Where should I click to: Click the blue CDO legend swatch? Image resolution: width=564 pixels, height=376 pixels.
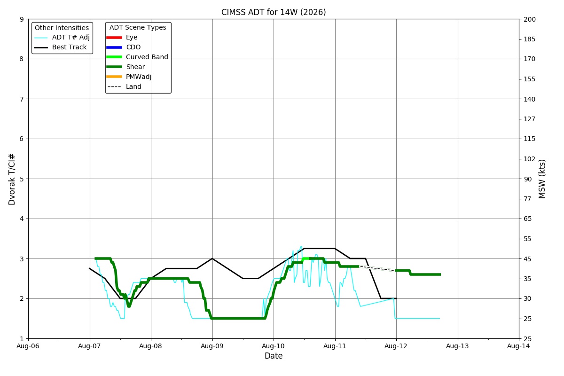click(x=114, y=47)
